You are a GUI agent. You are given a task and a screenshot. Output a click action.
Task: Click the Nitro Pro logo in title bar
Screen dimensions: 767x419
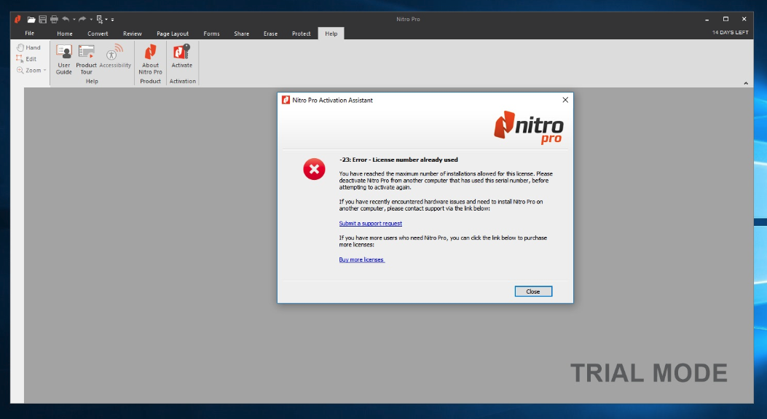click(17, 20)
